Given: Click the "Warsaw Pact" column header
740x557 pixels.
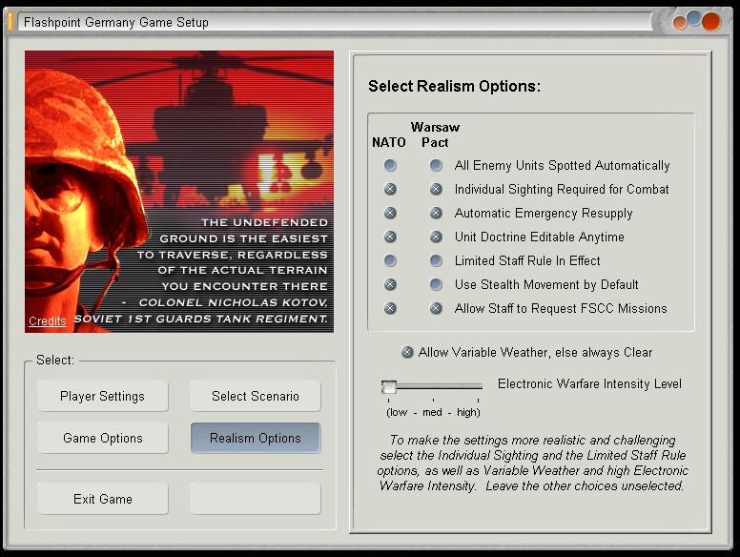Looking at the screenshot, I should pyautogui.click(x=435, y=134).
